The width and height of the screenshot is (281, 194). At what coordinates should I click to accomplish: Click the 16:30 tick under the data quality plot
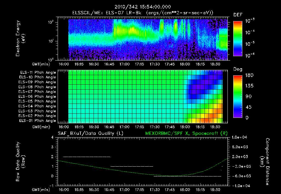point(94,190)
